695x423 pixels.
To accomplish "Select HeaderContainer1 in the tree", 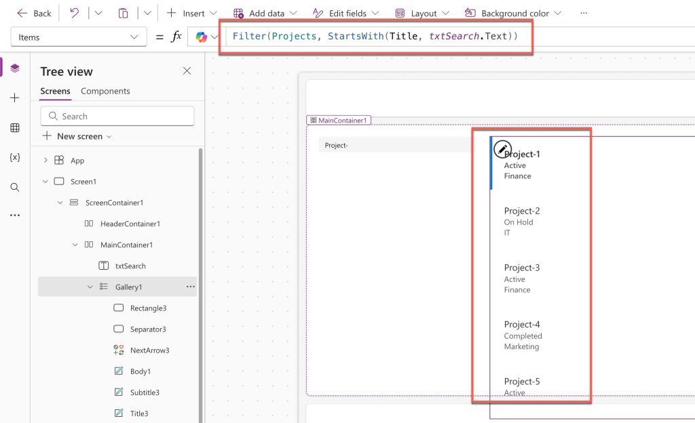I will (130, 224).
